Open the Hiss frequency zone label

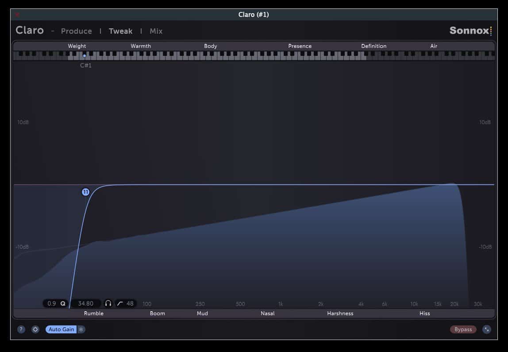point(424,313)
